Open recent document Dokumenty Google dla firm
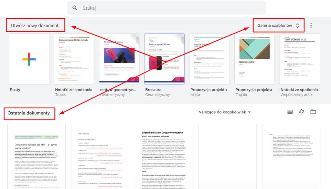The height and width of the screenshot is (189, 331). (x=37, y=156)
